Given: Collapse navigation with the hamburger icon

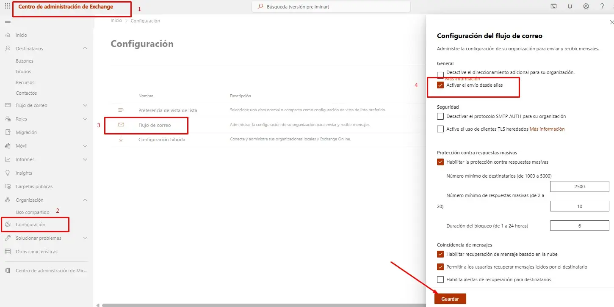Looking at the screenshot, I should (7, 21).
